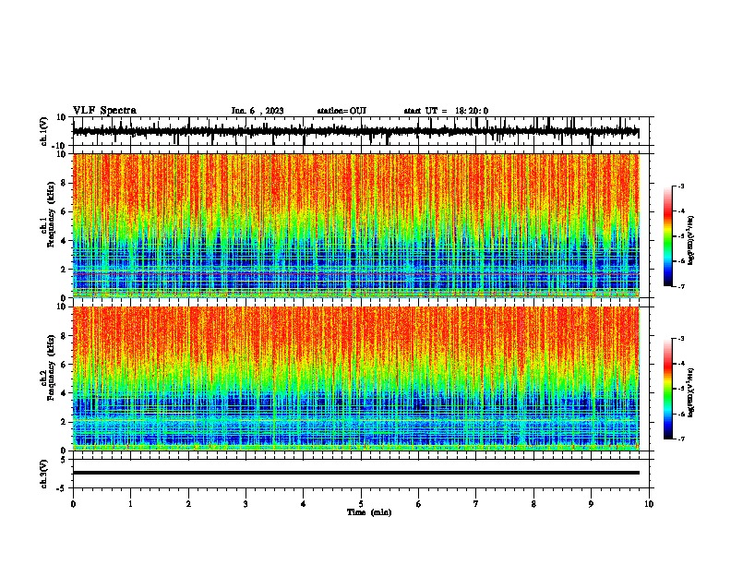731x565 pixels.
Task: Click the ch.1 colorbar log(PSD) label
Action: pos(690,240)
